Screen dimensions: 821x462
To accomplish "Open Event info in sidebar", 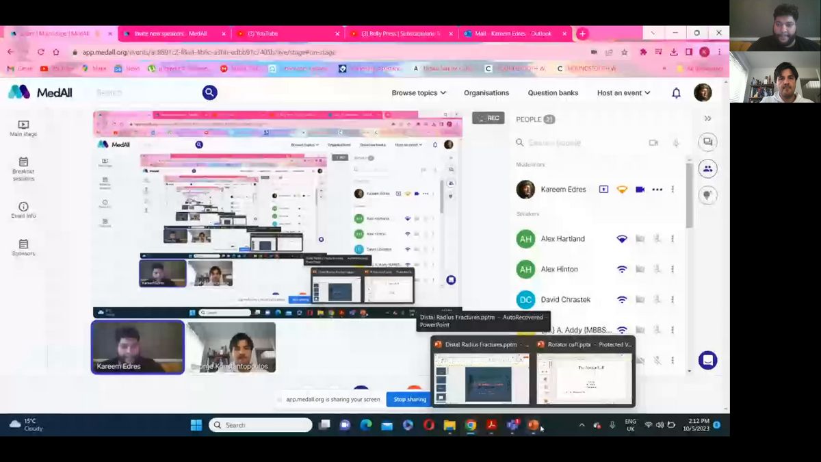I will pyautogui.click(x=23, y=210).
